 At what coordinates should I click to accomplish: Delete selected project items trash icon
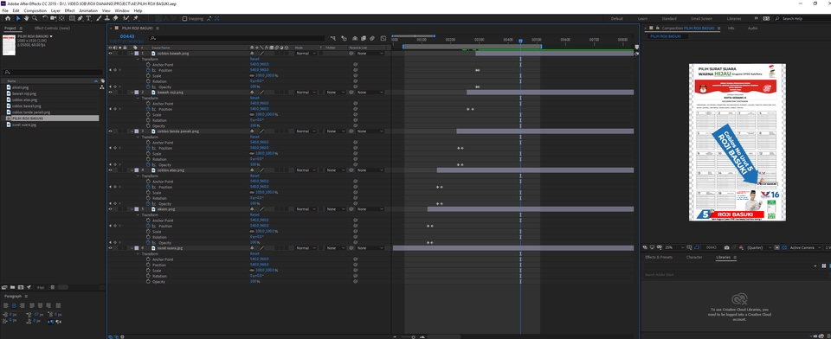tap(53, 287)
